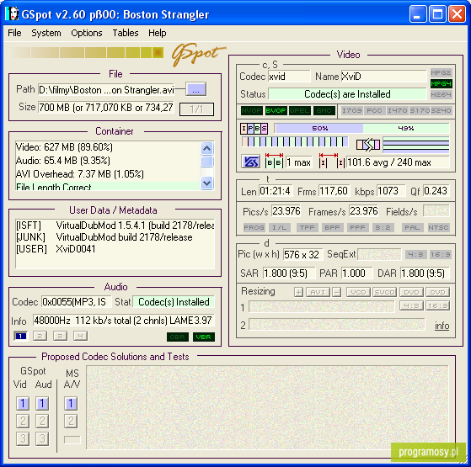
Task: Open the Help menu
Action: 157,33
